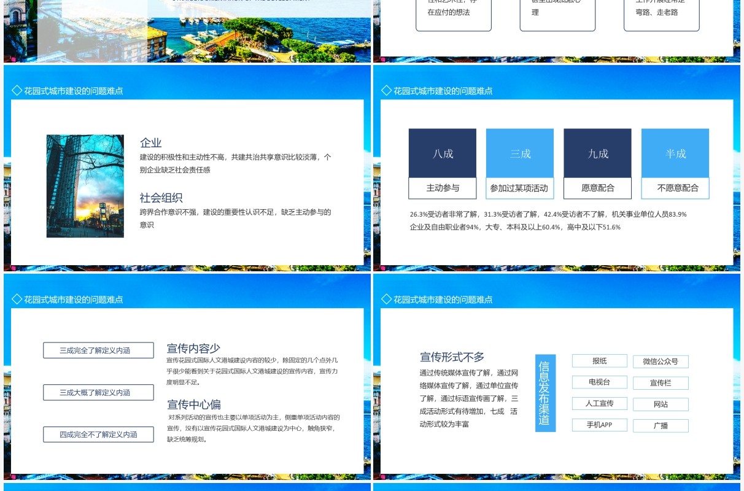This screenshot has height=491, width=744.
Task: Click the vertical 信息发布渠道 blue bar
Action: [x=545, y=393]
